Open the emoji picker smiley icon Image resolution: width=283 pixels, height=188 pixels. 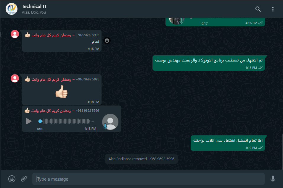coord(12,179)
